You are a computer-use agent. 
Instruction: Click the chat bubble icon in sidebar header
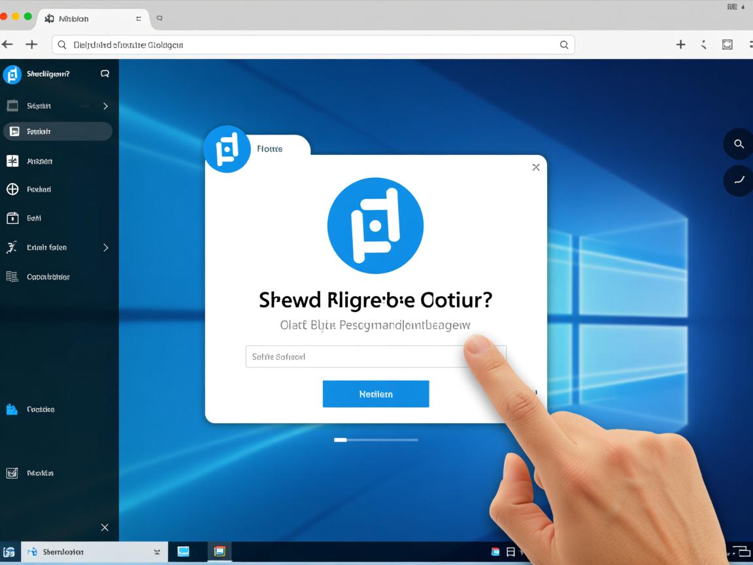click(105, 74)
